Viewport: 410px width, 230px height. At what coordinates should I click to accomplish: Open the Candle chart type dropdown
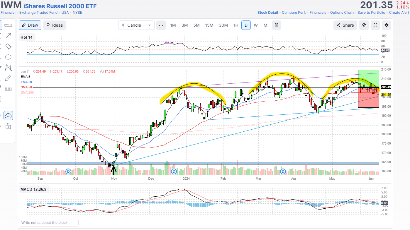pos(136,25)
